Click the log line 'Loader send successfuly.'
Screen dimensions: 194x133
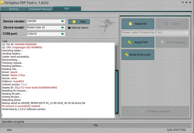pyautogui.click(x=16, y=57)
